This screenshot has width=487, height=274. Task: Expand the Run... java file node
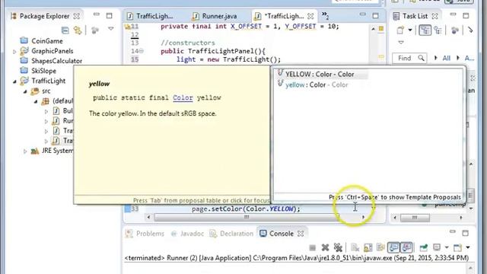point(46,121)
